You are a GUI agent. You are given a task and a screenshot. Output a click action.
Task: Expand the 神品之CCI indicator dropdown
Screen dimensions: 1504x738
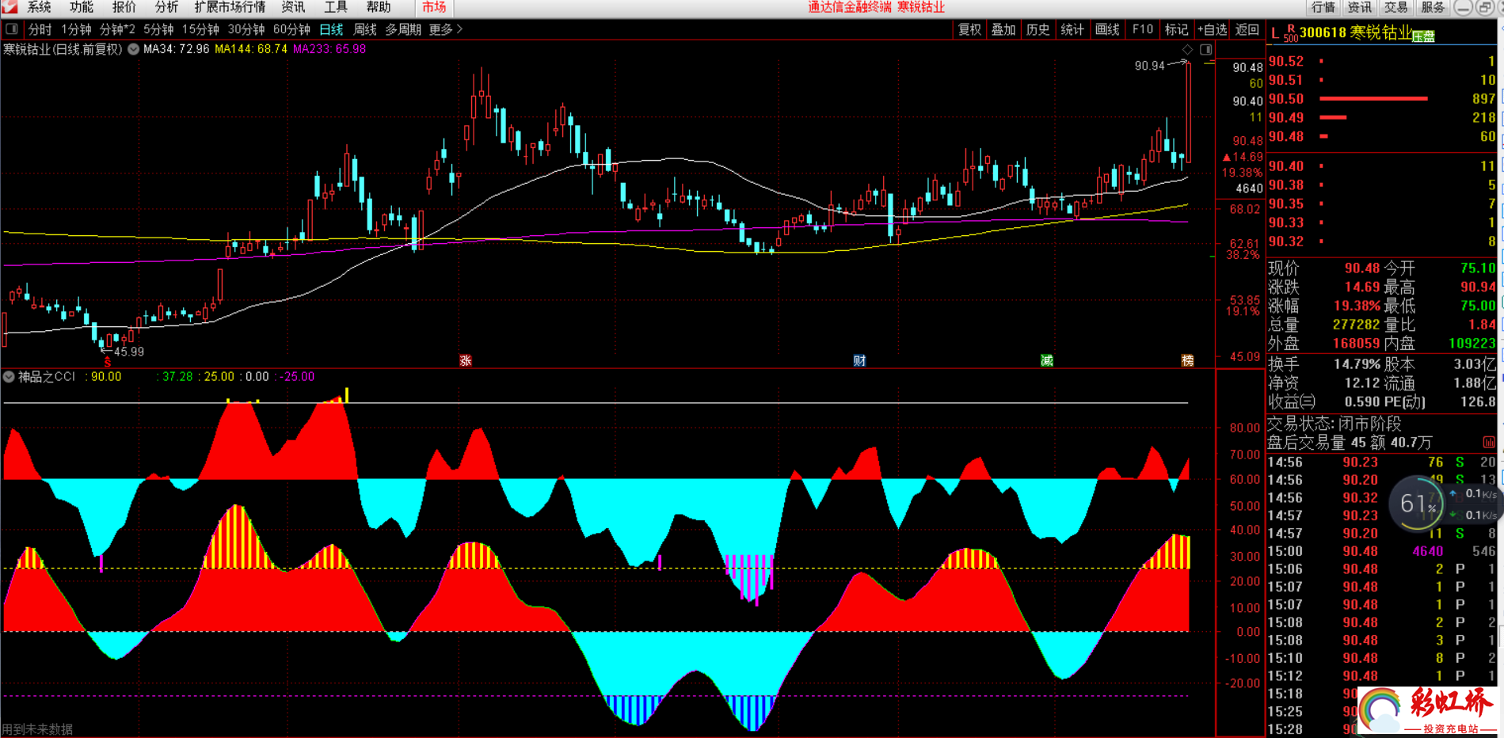[x=9, y=377]
